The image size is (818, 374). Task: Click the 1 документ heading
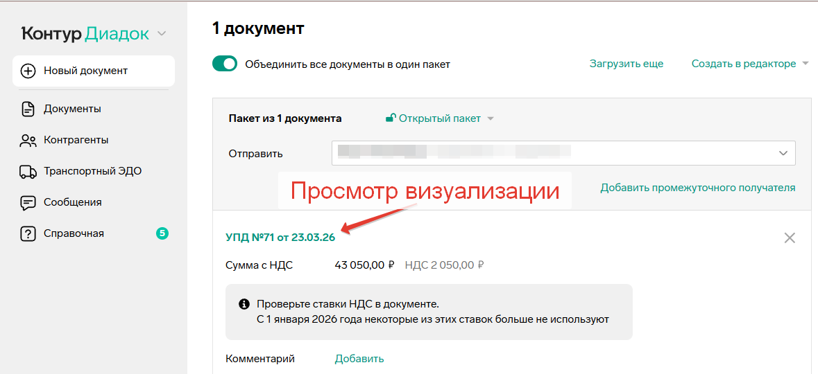(258, 28)
